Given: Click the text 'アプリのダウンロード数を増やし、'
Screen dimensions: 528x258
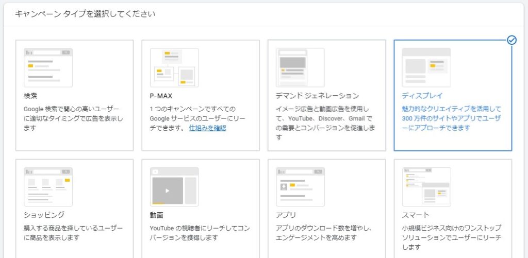Looking at the screenshot, I should click(324, 229).
